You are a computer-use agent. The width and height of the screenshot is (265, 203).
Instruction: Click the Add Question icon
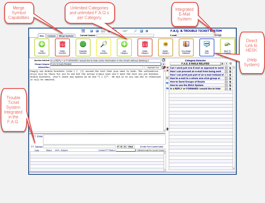(x=42, y=45)
